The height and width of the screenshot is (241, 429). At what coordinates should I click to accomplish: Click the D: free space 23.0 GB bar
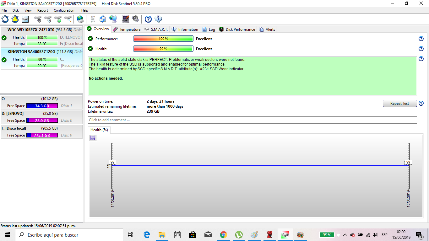(x=42, y=120)
